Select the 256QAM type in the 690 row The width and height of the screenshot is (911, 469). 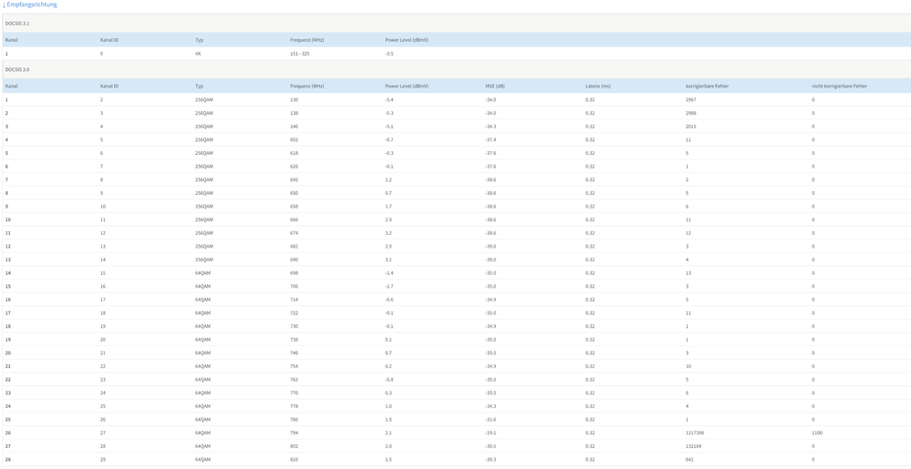[x=204, y=260]
